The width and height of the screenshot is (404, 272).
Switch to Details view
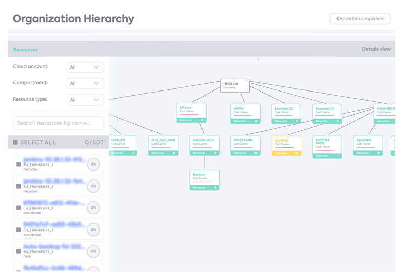(376, 49)
